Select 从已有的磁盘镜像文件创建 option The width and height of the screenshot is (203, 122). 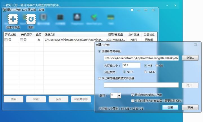99,78
